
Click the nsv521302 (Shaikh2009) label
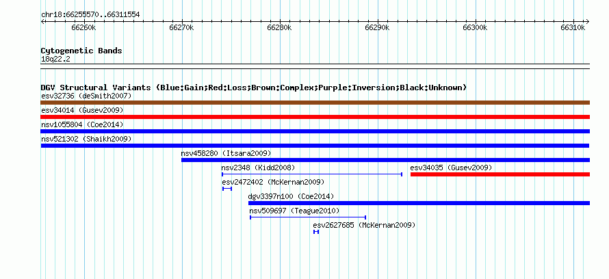coord(86,139)
